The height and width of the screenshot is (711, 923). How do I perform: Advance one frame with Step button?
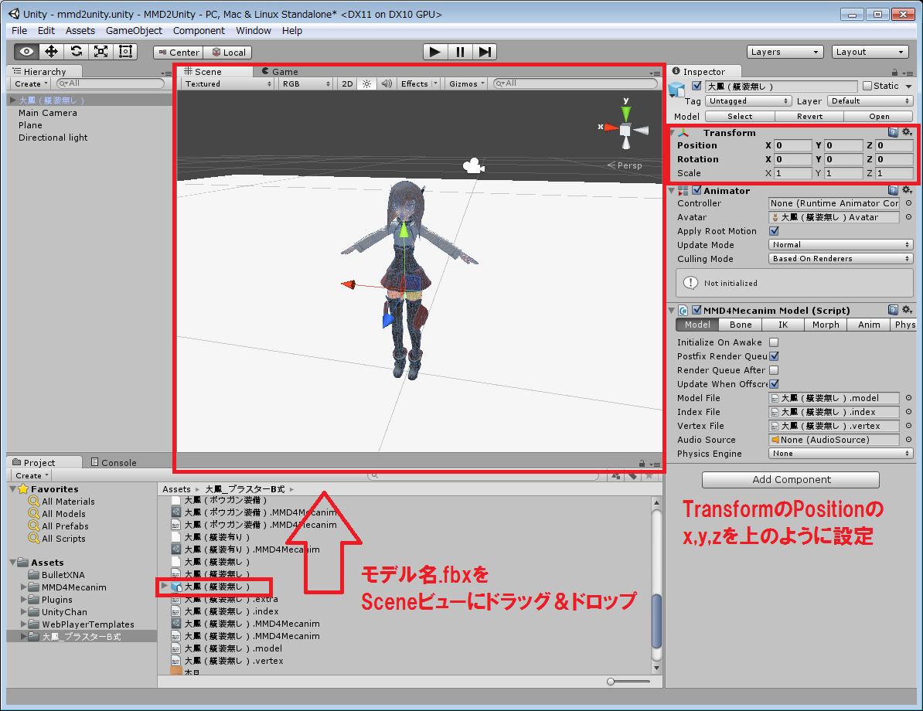485,52
